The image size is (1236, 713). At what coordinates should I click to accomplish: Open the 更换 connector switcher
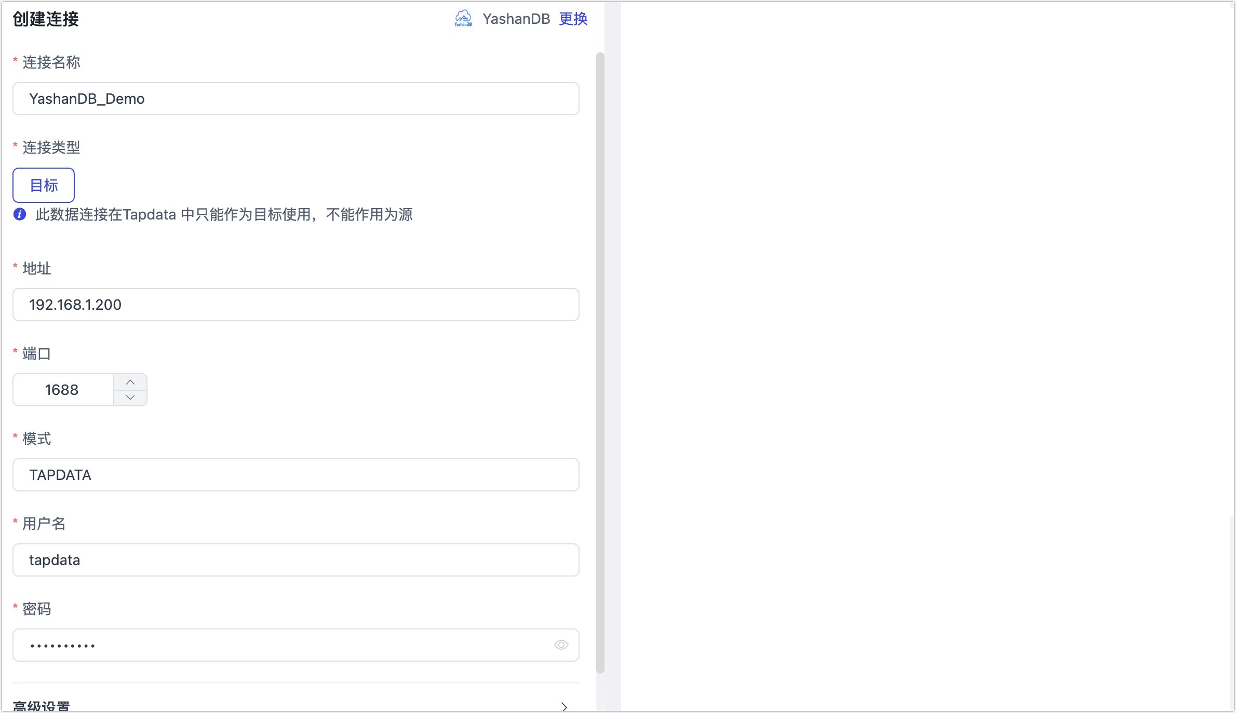[x=573, y=19]
